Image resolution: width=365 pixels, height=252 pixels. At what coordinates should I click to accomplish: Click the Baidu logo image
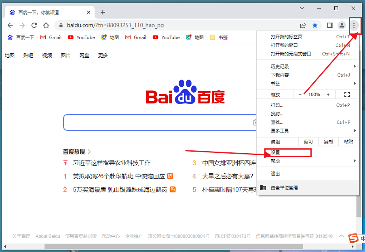pyautogui.click(x=185, y=92)
